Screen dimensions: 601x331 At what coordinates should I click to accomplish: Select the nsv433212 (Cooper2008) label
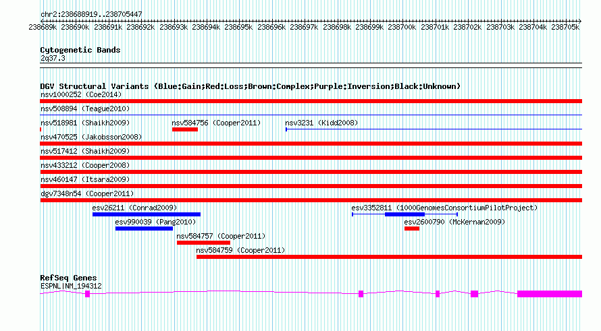(x=85, y=165)
